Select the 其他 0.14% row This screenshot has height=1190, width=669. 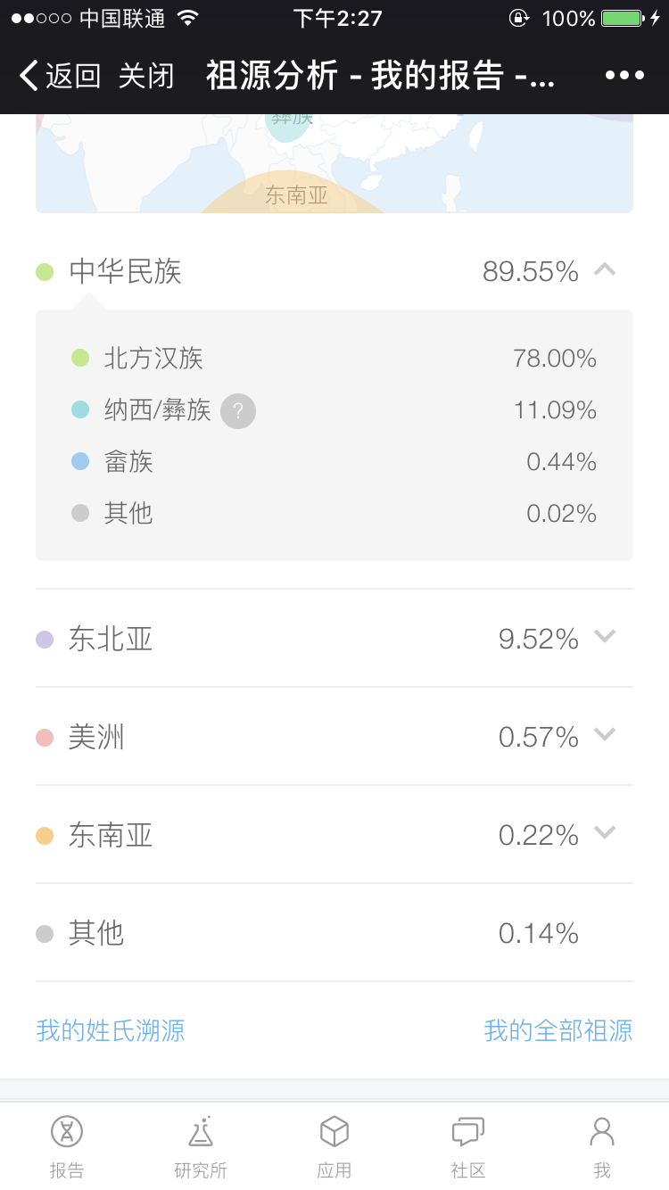pyautogui.click(x=334, y=933)
